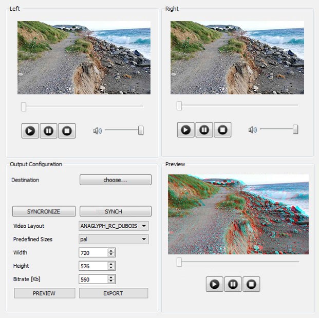This screenshot has width=319, height=318.
Task: Click the Left video seek slider handle
Action: click(24, 107)
